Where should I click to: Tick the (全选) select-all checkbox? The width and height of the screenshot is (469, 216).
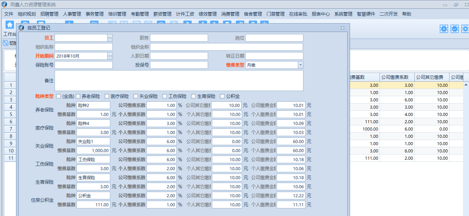[x=58, y=96]
